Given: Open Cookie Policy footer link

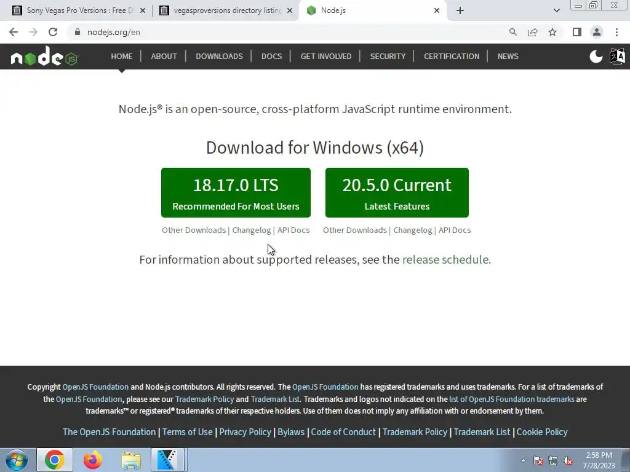Looking at the screenshot, I should 542,432.
